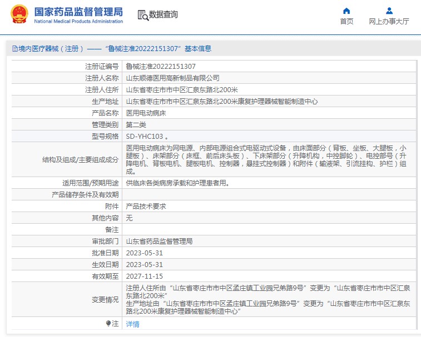Click the expiry date 2027-11-15
The width and height of the screenshot is (421, 337).
(144, 276)
